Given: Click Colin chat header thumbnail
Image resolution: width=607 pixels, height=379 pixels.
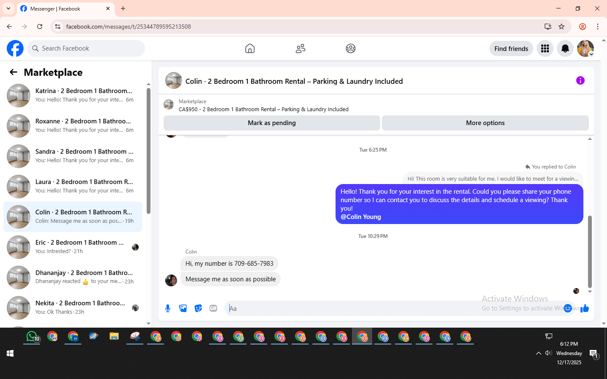Looking at the screenshot, I should (174, 80).
